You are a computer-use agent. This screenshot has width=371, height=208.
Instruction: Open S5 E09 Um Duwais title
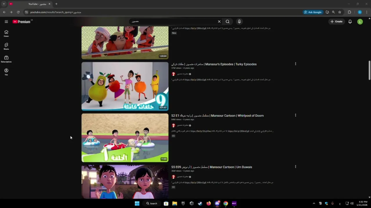[x=212, y=167]
